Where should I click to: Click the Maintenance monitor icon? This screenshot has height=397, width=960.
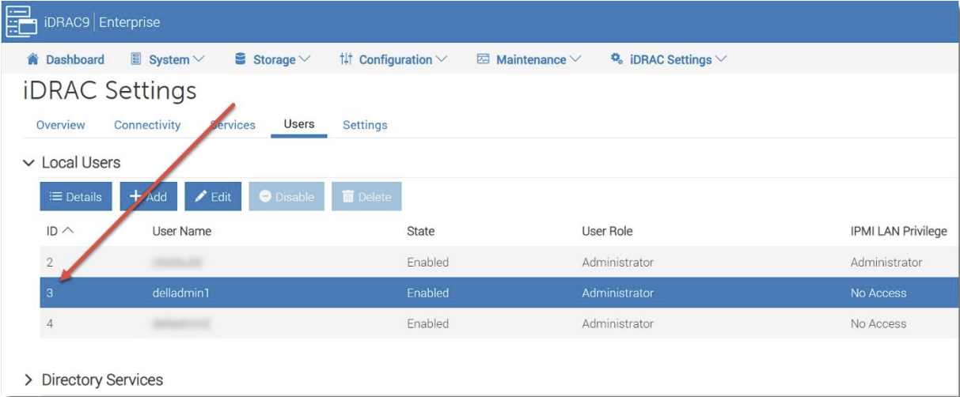pos(483,59)
